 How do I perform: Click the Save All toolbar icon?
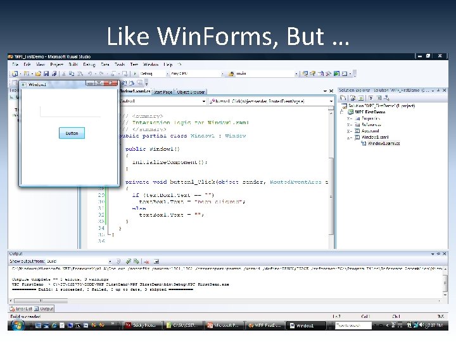pyautogui.click(x=54, y=74)
